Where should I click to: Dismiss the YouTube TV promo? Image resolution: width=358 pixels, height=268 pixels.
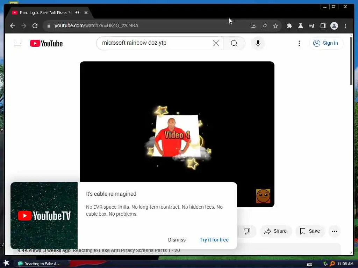(x=177, y=240)
